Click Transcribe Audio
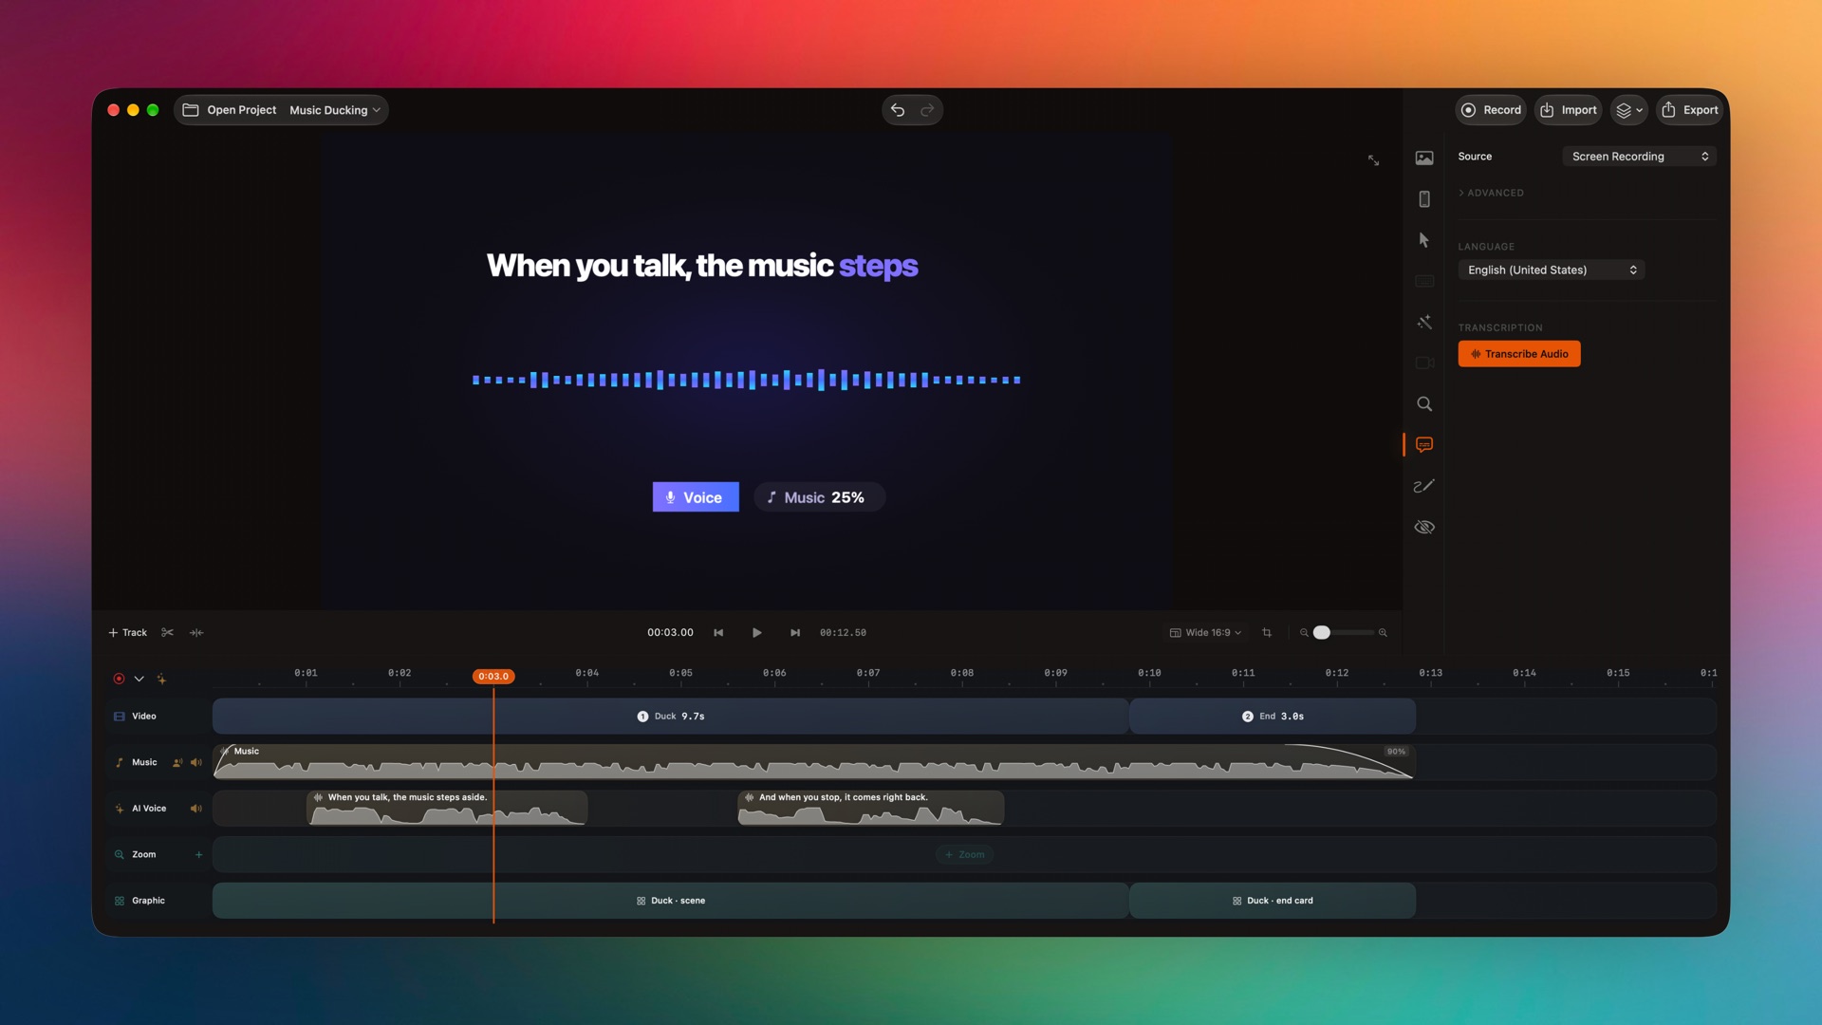The image size is (1822, 1025). (1518, 354)
